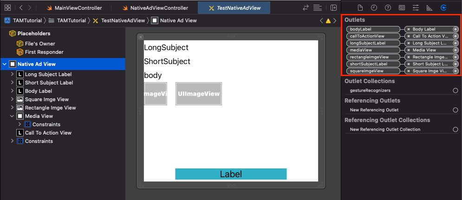Screen dimensions: 462x200
Task: Open the History inspector
Action: 374,8
